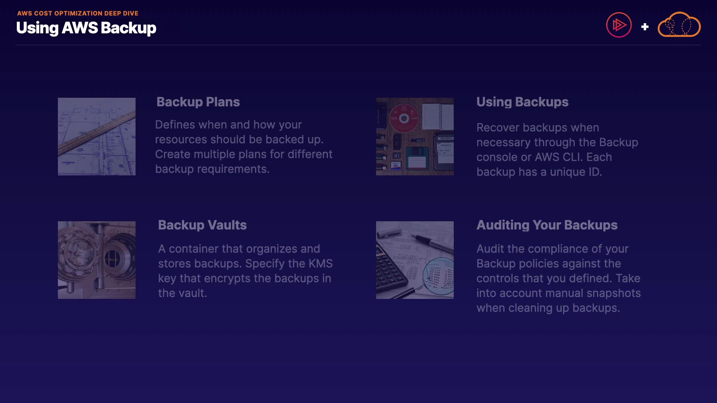717x403 pixels.
Task: Select the blueprint thumbnail for Backup Plans
Action: (x=97, y=137)
